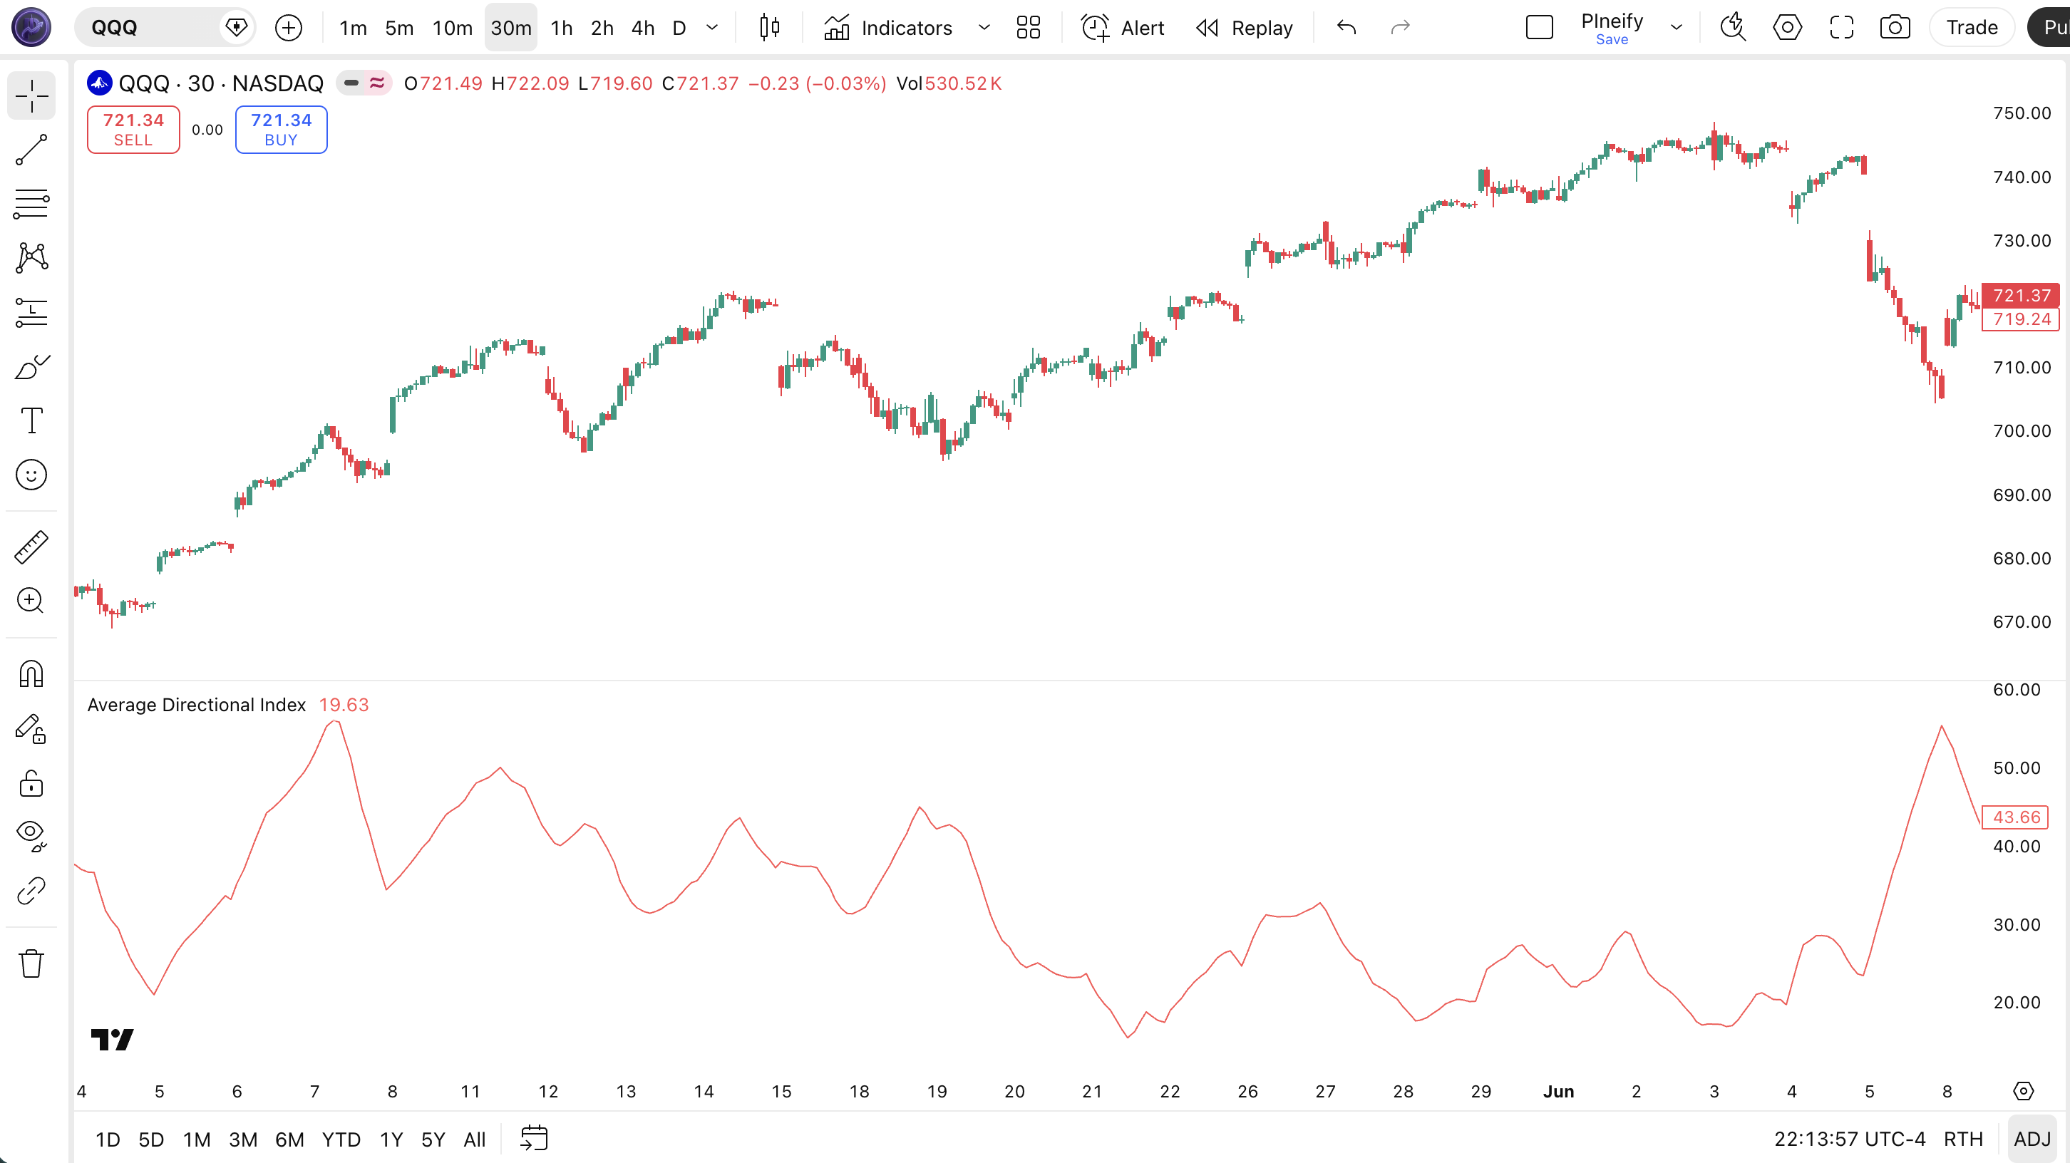The height and width of the screenshot is (1163, 2070).
Task: Select the Average Directional Index legend label
Action: pyautogui.click(x=196, y=704)
